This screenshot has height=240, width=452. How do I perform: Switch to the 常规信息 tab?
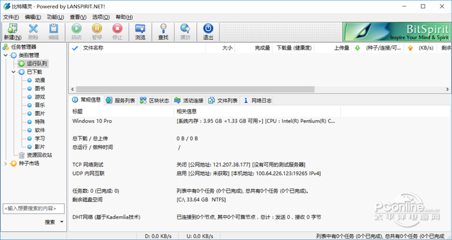[x=86, y=100]
